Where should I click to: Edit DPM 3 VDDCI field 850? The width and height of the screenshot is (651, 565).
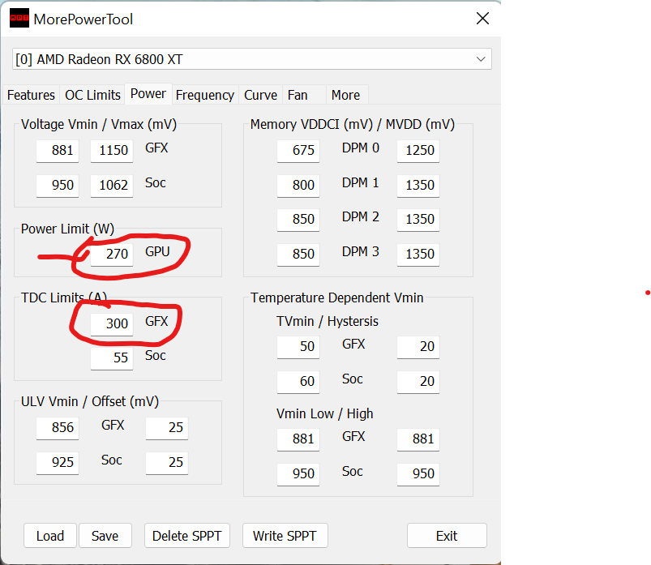coord(298,255)
